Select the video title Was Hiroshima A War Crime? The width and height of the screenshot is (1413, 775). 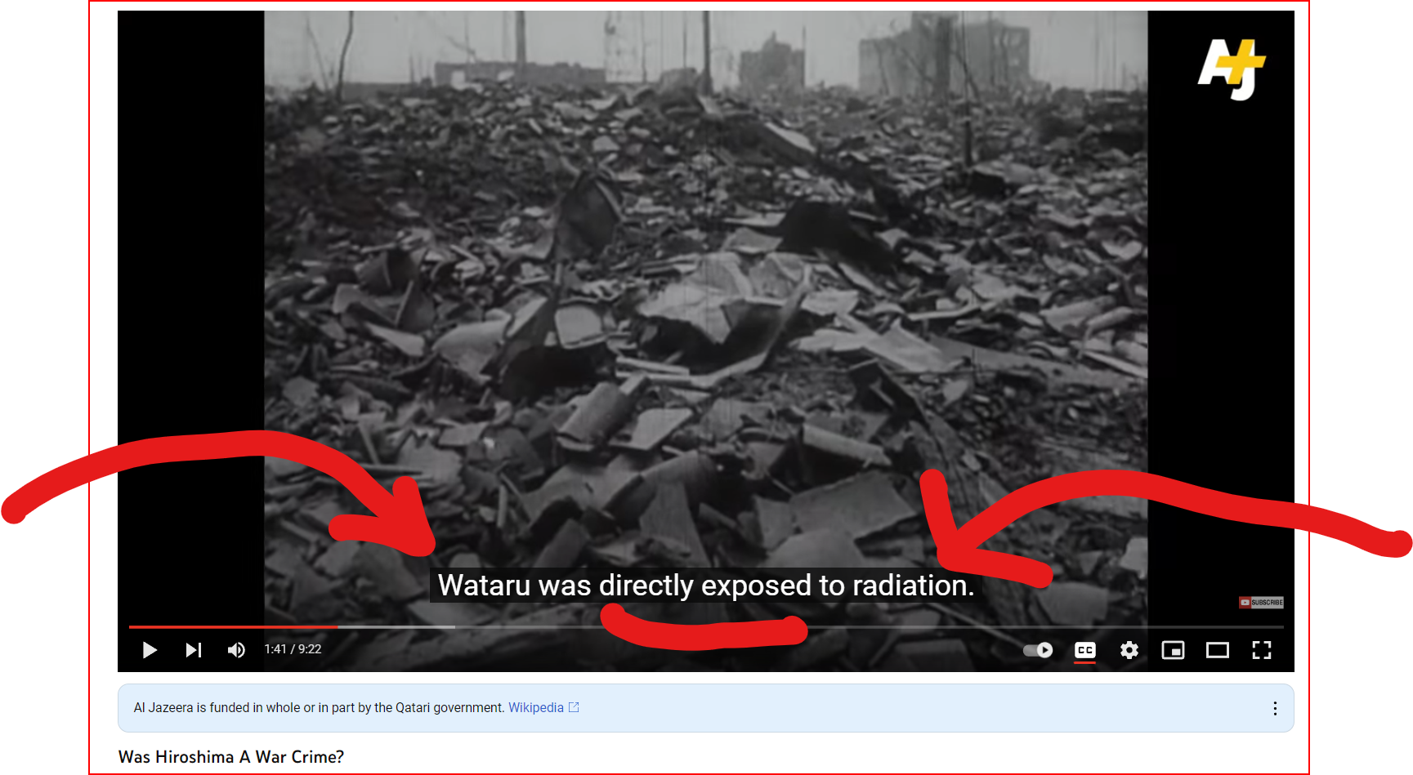point(231,757)
